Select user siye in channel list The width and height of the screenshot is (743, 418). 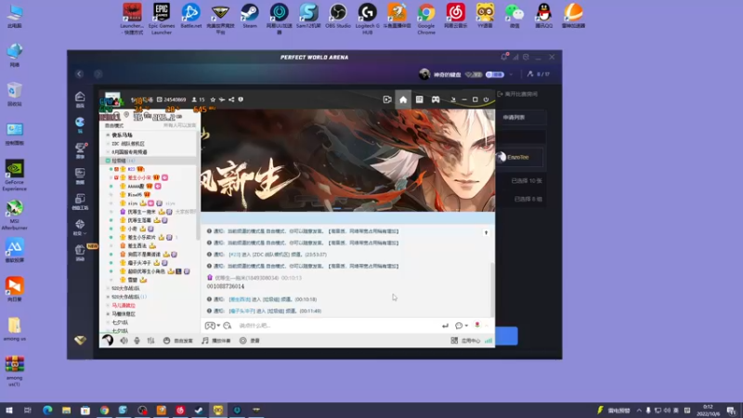[133, 203]
